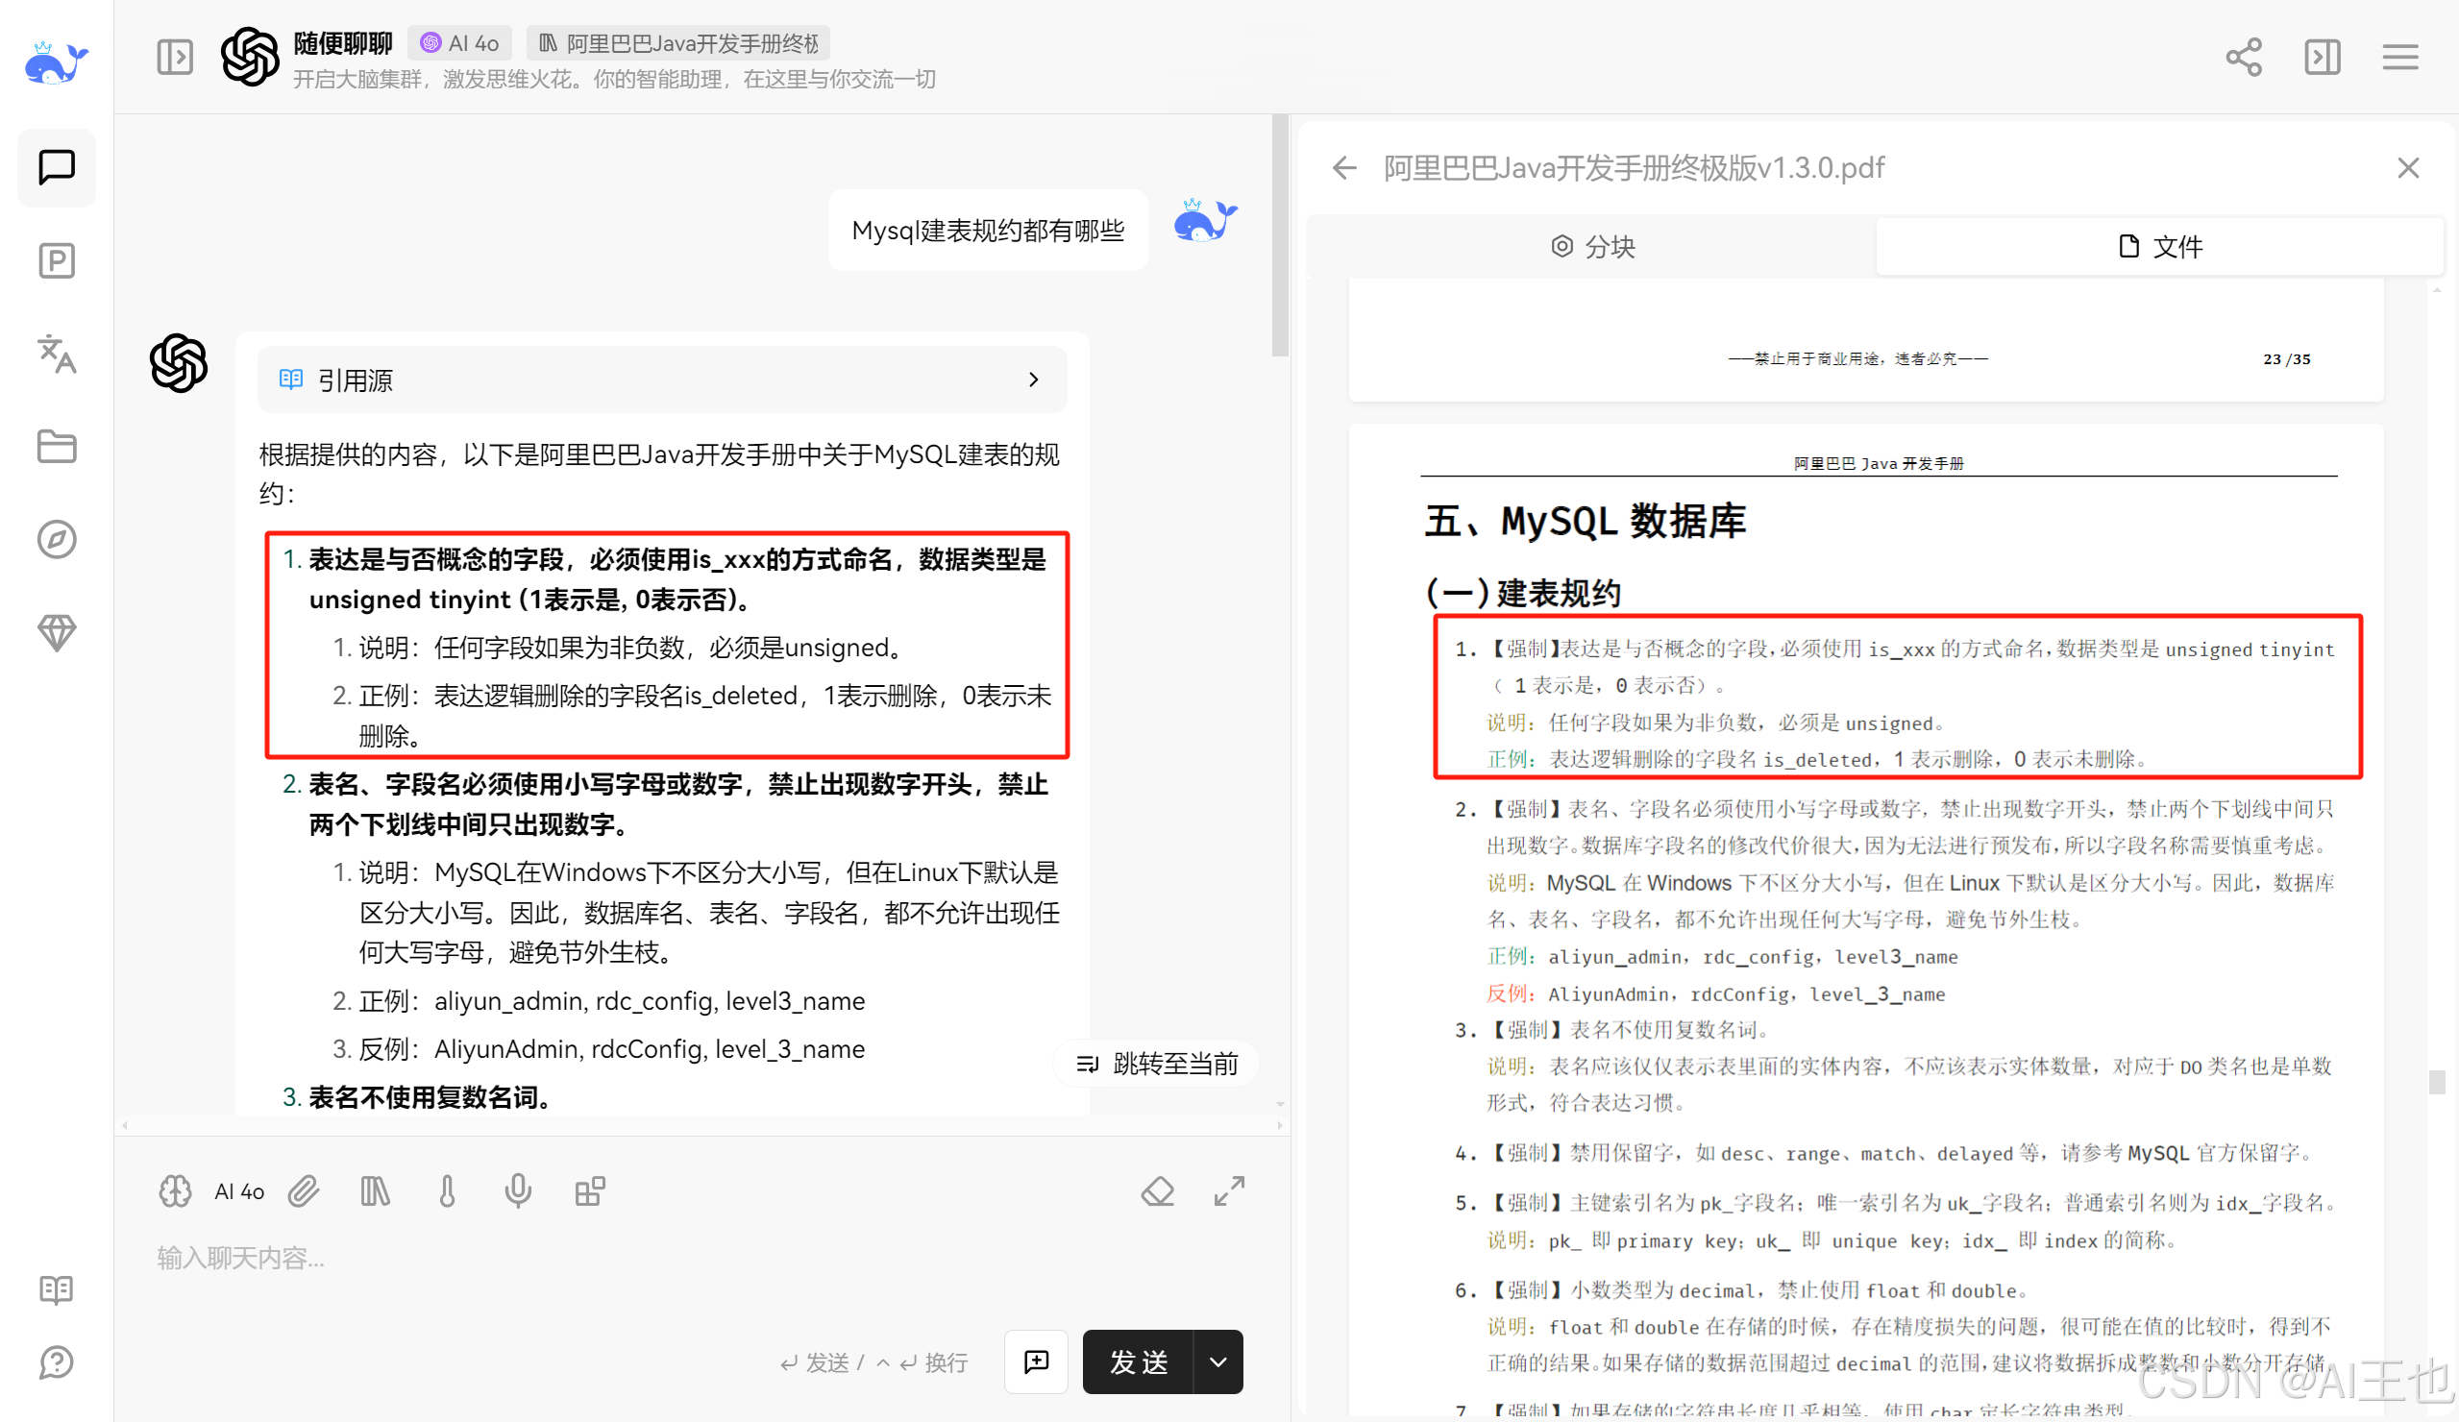
Task: Open the chat section in the sidebar
Action: click(x=57, y=167)
